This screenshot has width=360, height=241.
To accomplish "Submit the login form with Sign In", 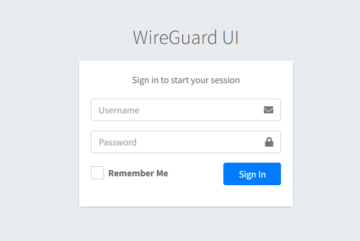I will pyautogui.click(x=252, y=174).
